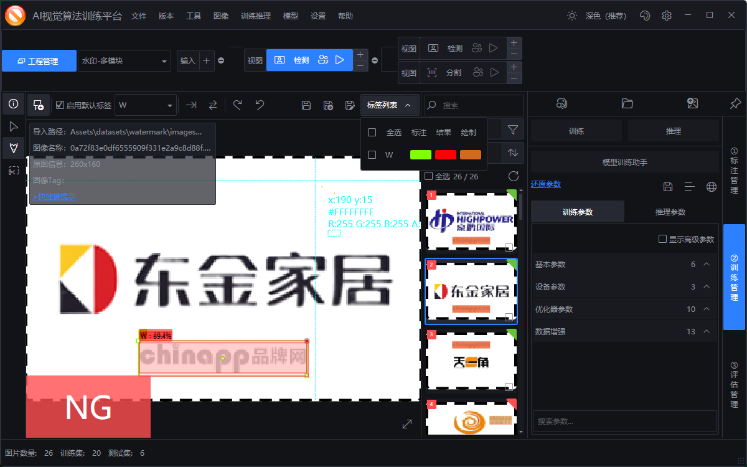Check the 全选 checkbox in the label list popup

(372, 132)
